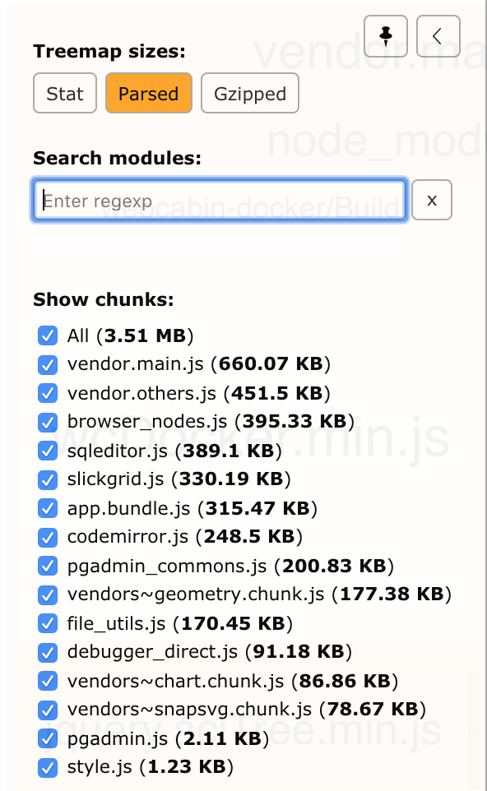Toggle the pgadmin_commons.js checkbox

tap(48, 566)
